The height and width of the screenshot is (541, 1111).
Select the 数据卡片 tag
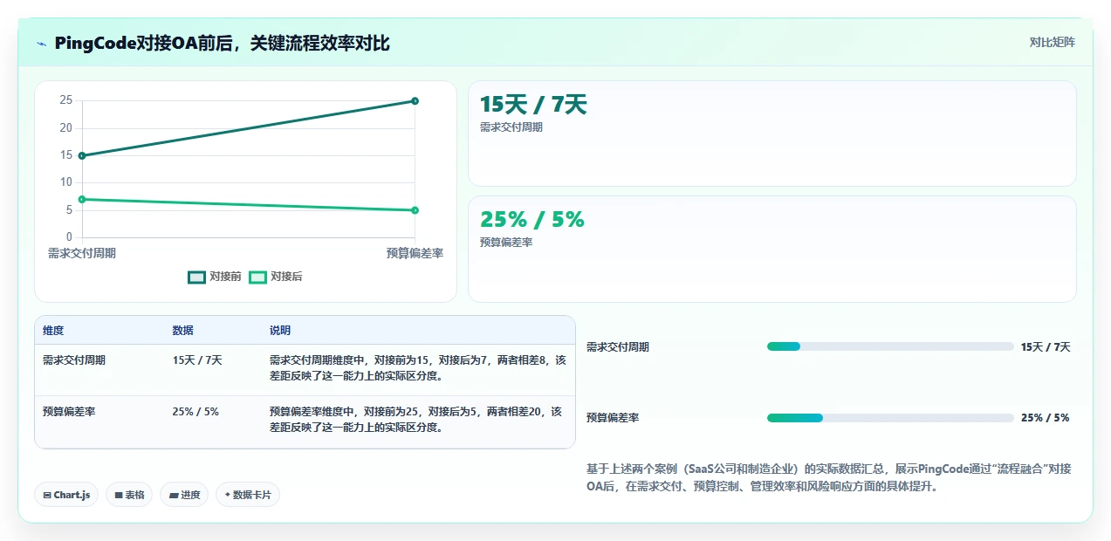tap(248, 495)
